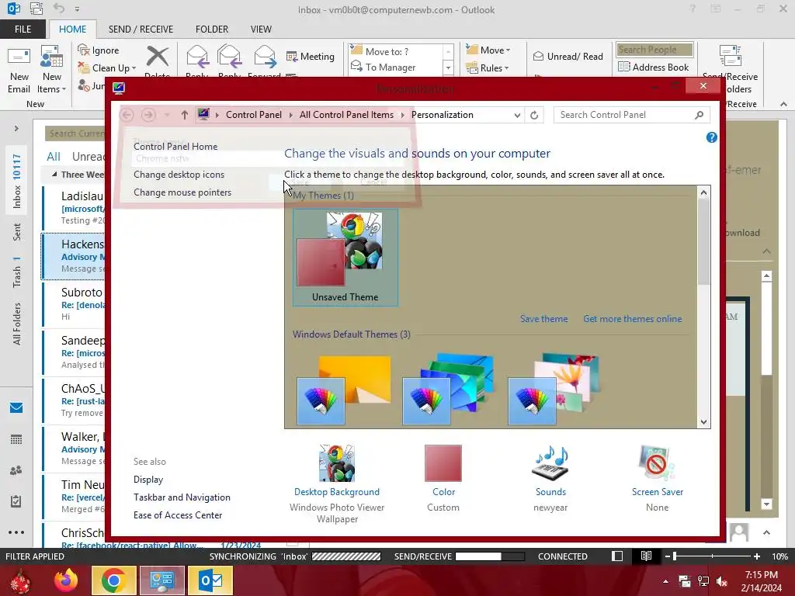
Task: Click the Delete X icon in Outlook ribbon
Action: [158, 57]
